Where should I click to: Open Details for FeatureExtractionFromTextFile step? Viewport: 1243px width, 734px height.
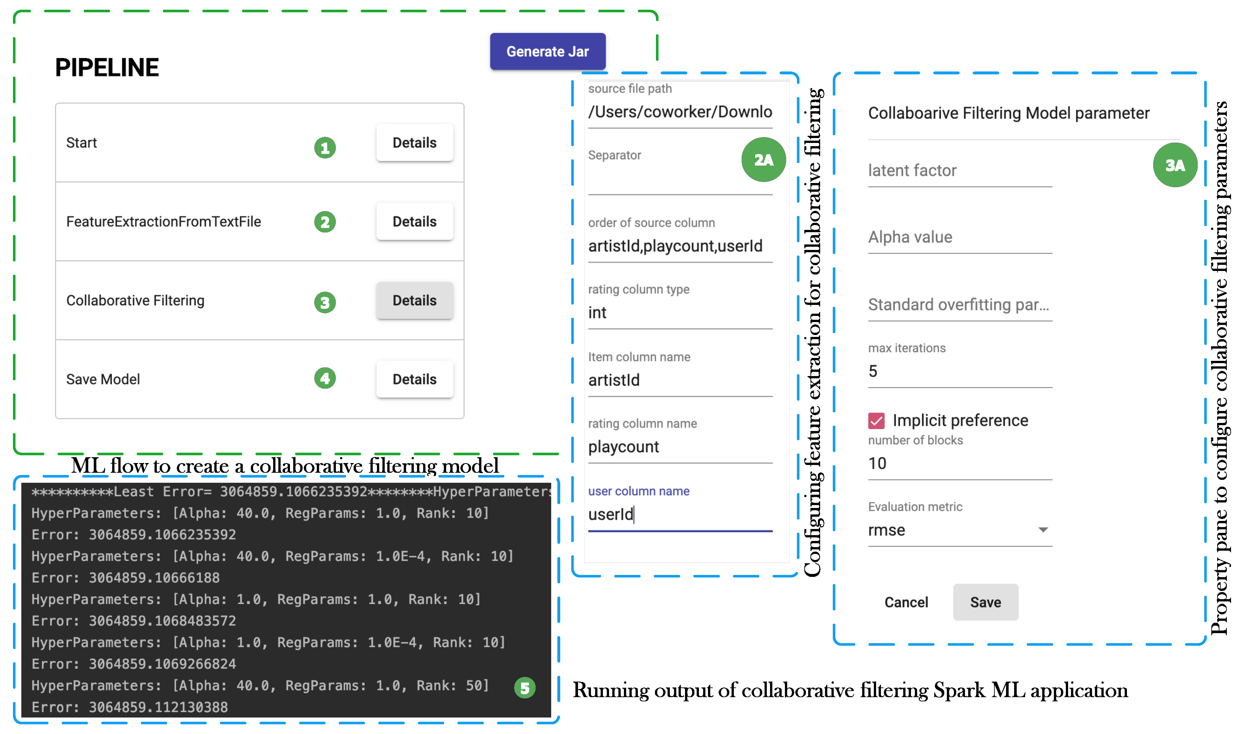[x=414, y=221]
